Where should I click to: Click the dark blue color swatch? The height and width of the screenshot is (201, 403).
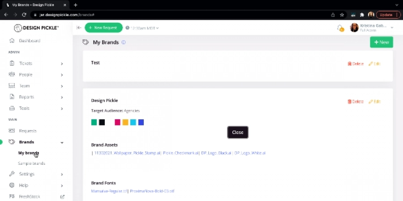(141, 122)
